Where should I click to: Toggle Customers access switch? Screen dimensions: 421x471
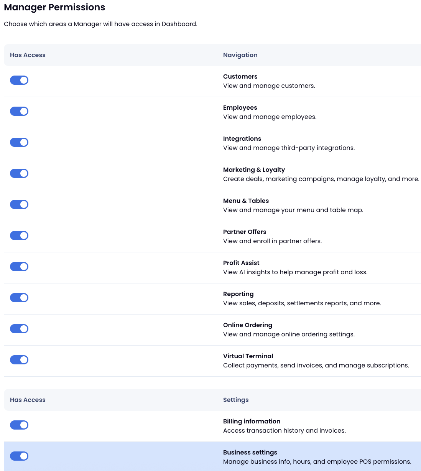tap(19, 80)
